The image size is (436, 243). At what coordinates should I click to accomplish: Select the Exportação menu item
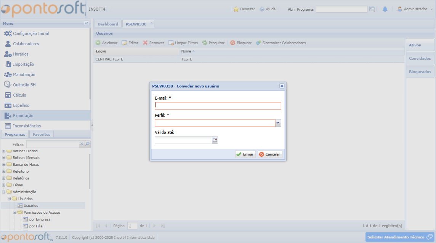[23, 116]
